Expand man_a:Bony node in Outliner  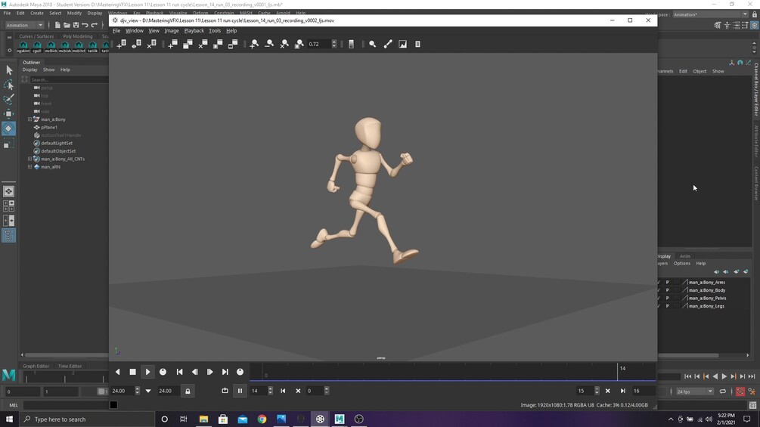pos(29,119)
